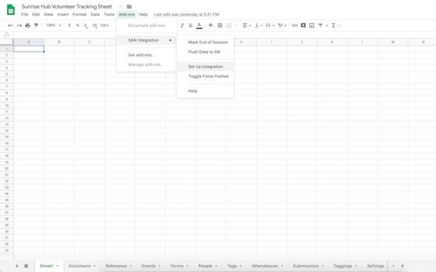The width and height of the screenshot is (436, 272).
Task: Open the text color picker
Action: point(199,25)
